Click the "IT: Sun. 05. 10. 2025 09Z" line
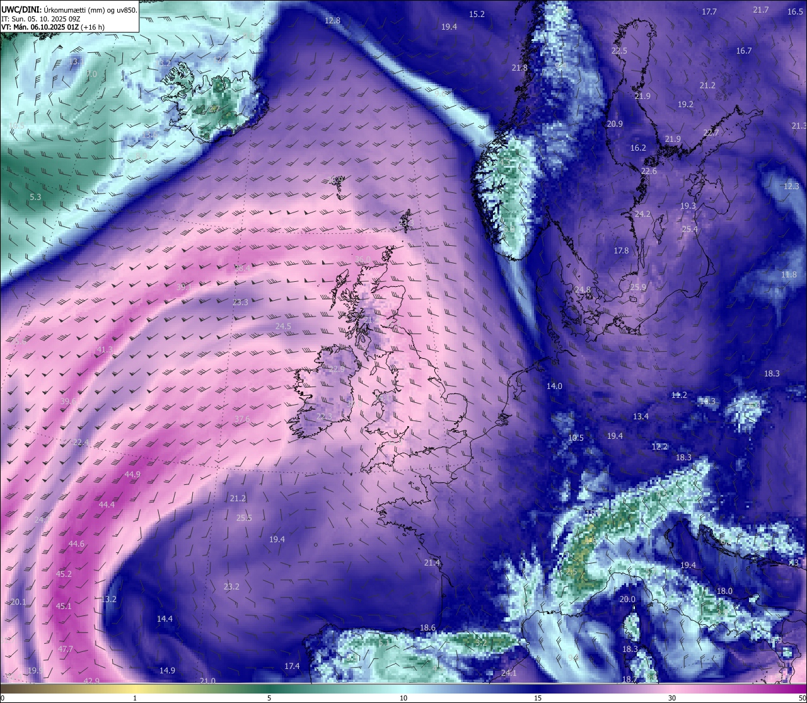The height and width of the screenshot is (703, 807). pyautogui.click(x=41, y=19)
